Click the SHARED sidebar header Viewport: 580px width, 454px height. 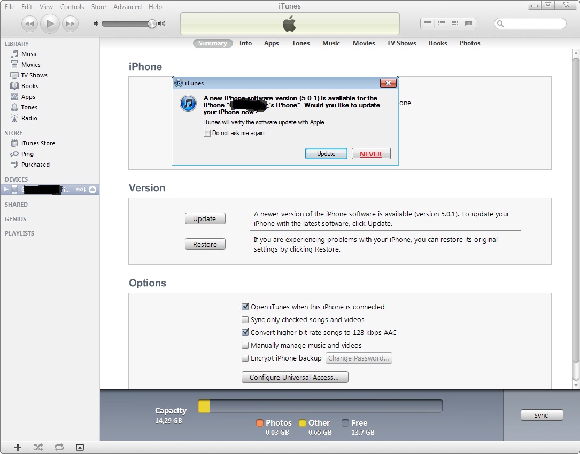pos(16,205)
